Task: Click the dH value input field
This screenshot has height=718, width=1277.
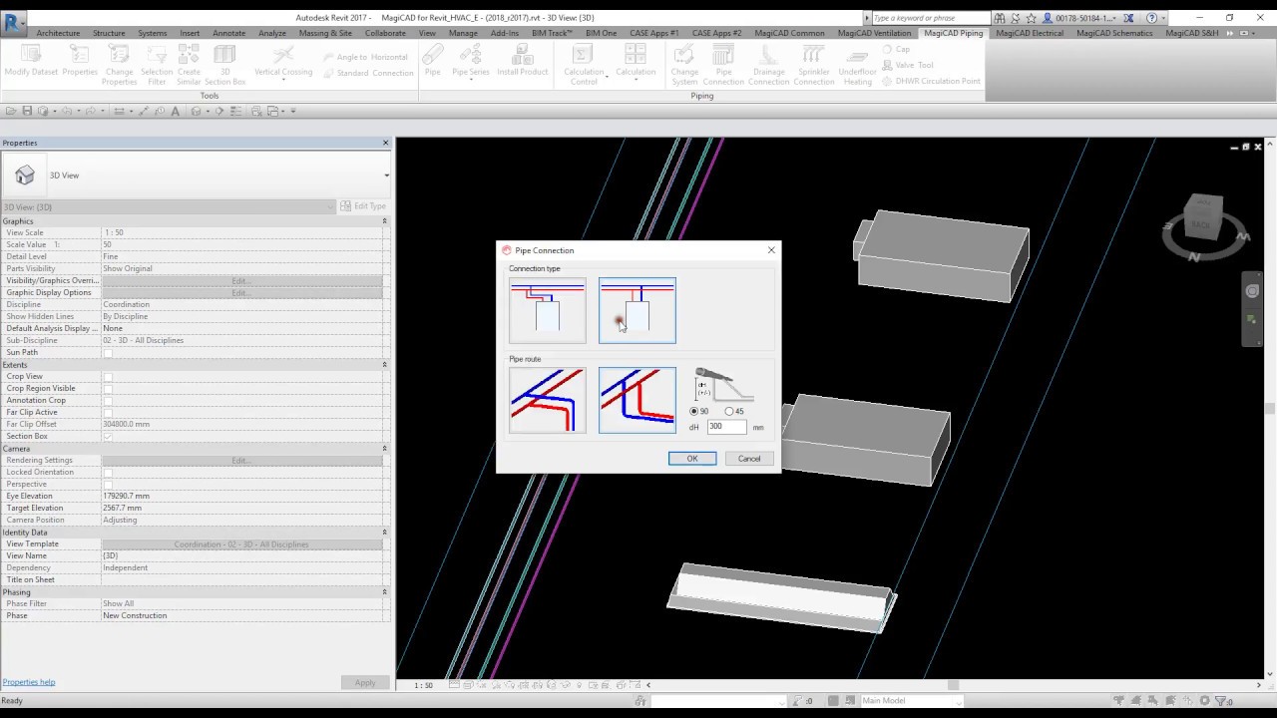Action: coord(726,427)
